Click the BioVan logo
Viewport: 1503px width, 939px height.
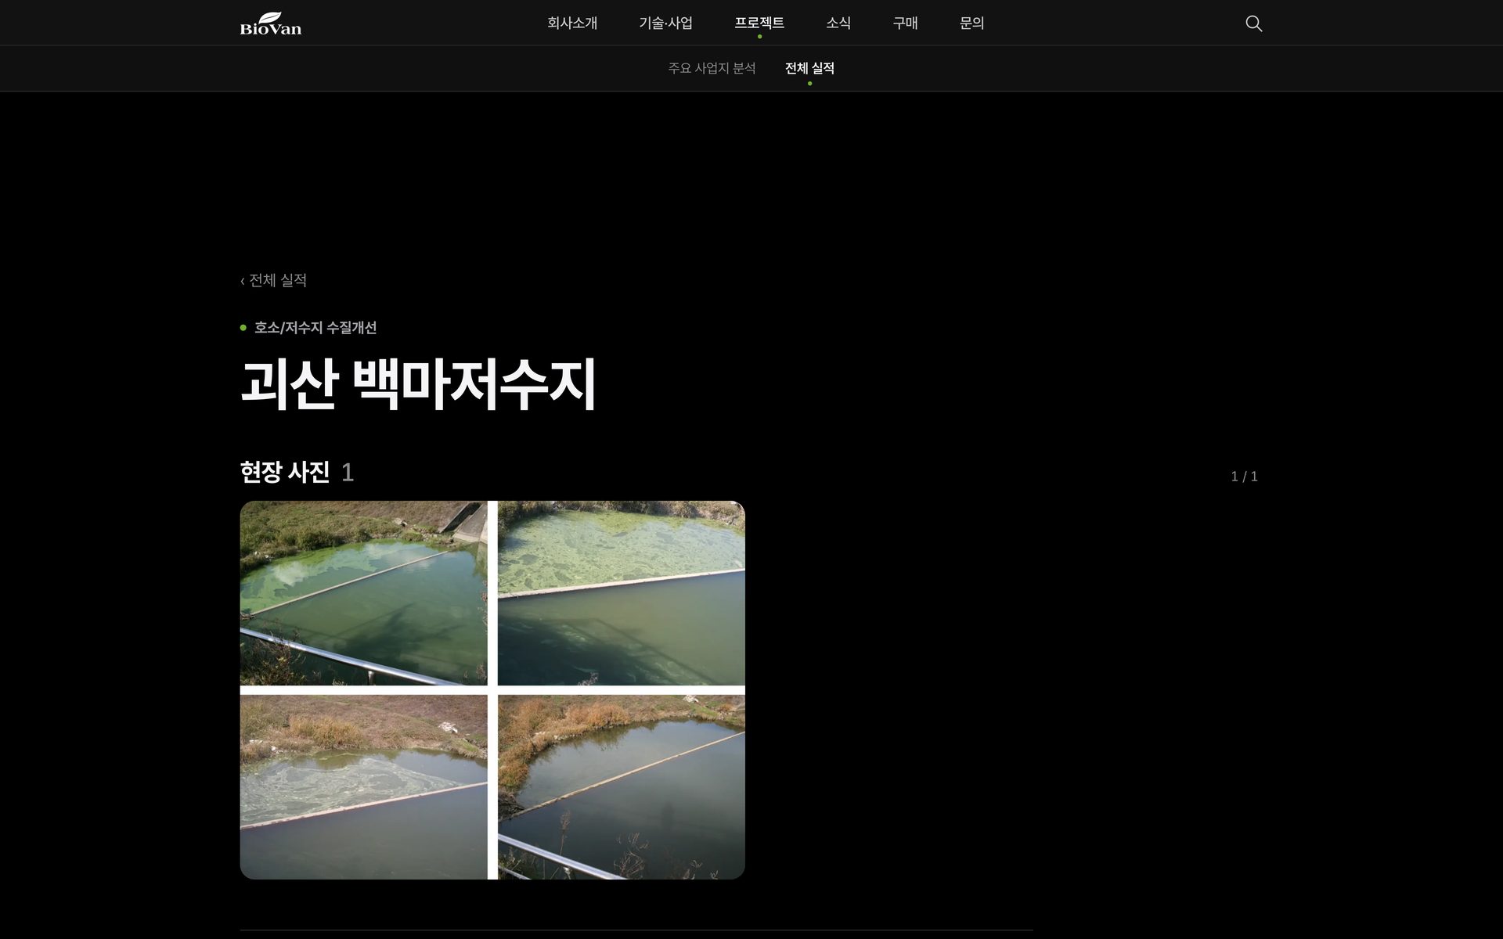tap(270, 23)
